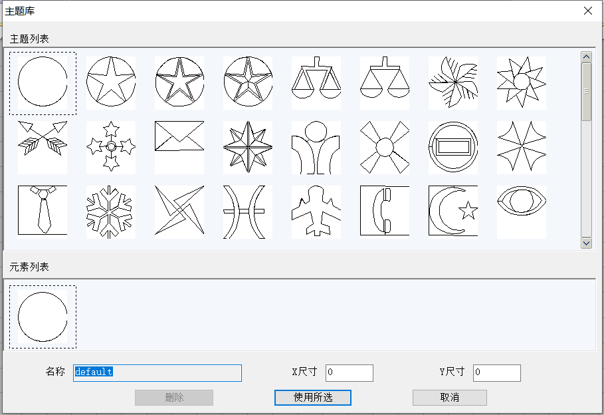Screen dimensions: 604x415
Task: Select the four-blade propeller cross theme
Action: click(385, 148)
